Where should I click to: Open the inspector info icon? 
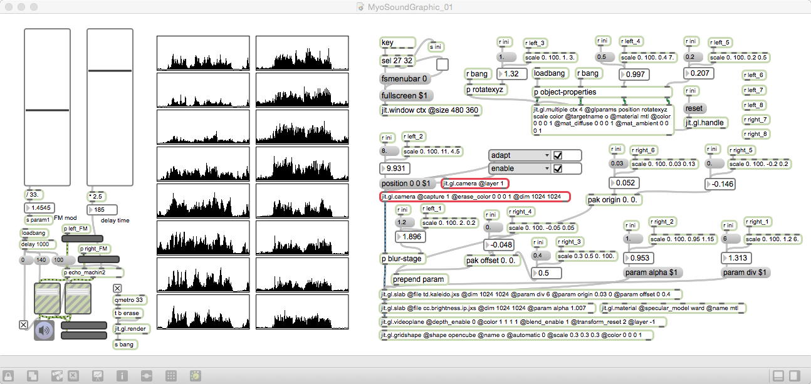pyautogui.click(x=122, y=376)
